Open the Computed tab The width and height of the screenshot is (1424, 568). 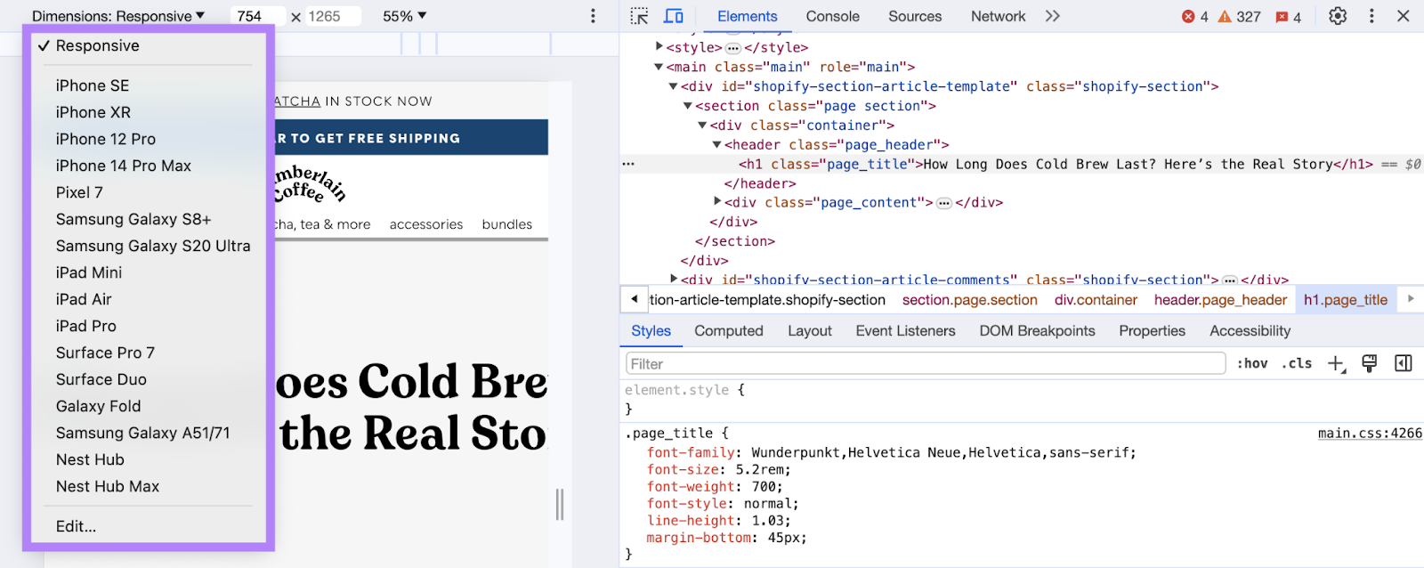tap(729, 330)
